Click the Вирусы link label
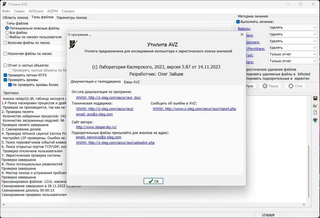The image size is (320, 218). [244, 28]
